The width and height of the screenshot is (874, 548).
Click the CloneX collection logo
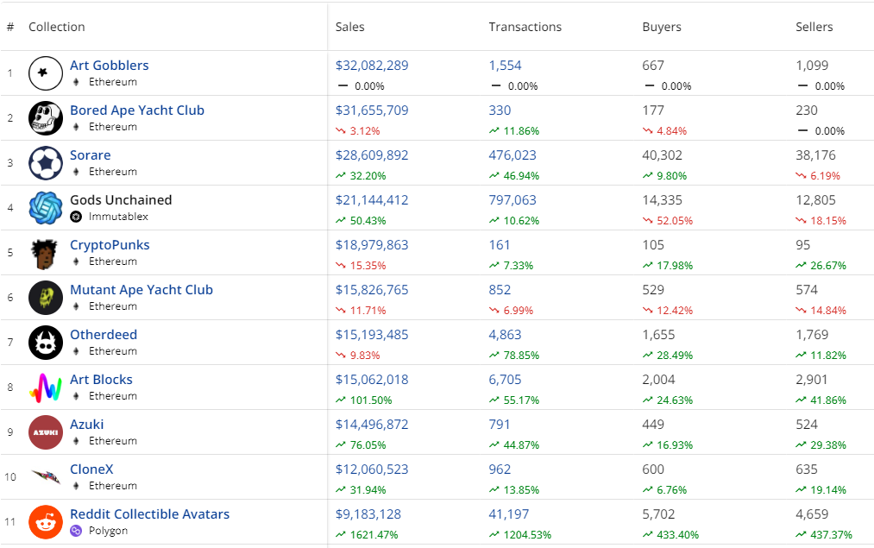click(46, 476)
